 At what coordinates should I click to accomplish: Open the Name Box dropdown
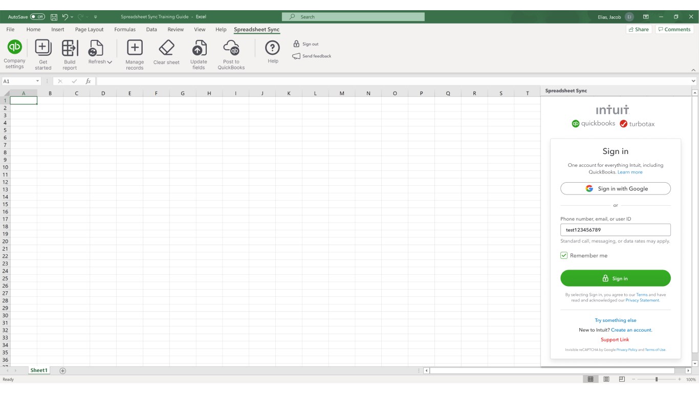click(x=37, y=81)
